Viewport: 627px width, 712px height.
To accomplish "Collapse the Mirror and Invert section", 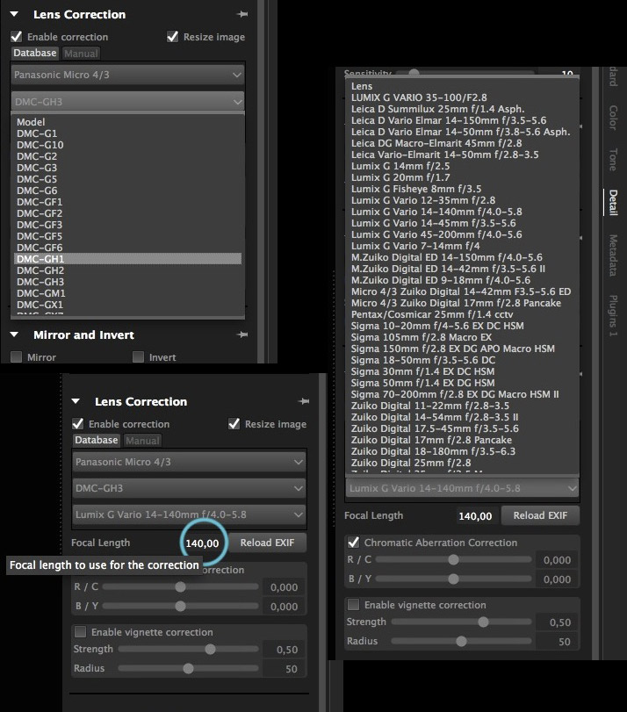I will pos(15,334).
